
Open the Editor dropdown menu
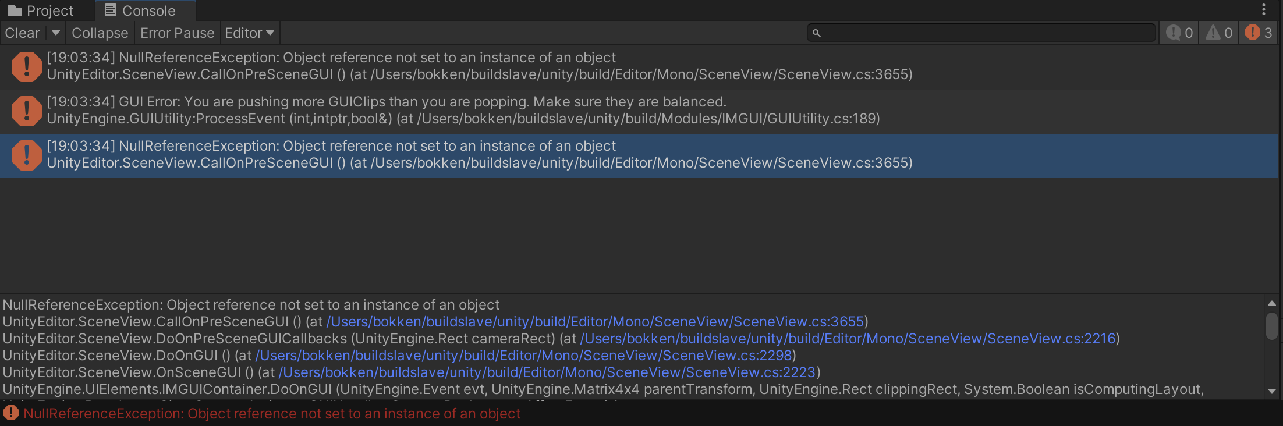click(x=250, y=33)
